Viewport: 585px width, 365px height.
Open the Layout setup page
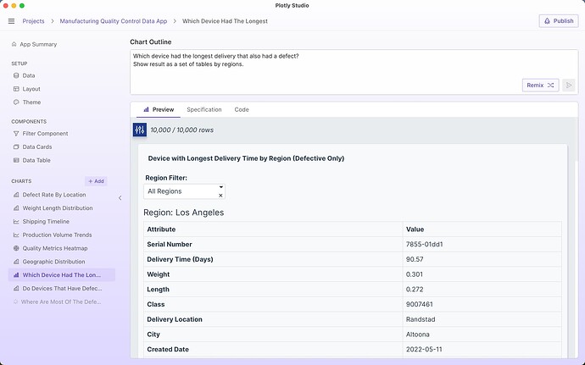31,89
